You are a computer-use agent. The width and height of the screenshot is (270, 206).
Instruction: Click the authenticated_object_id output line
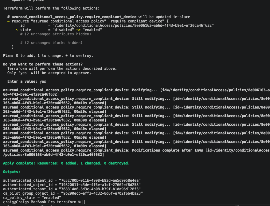point(72,185)
